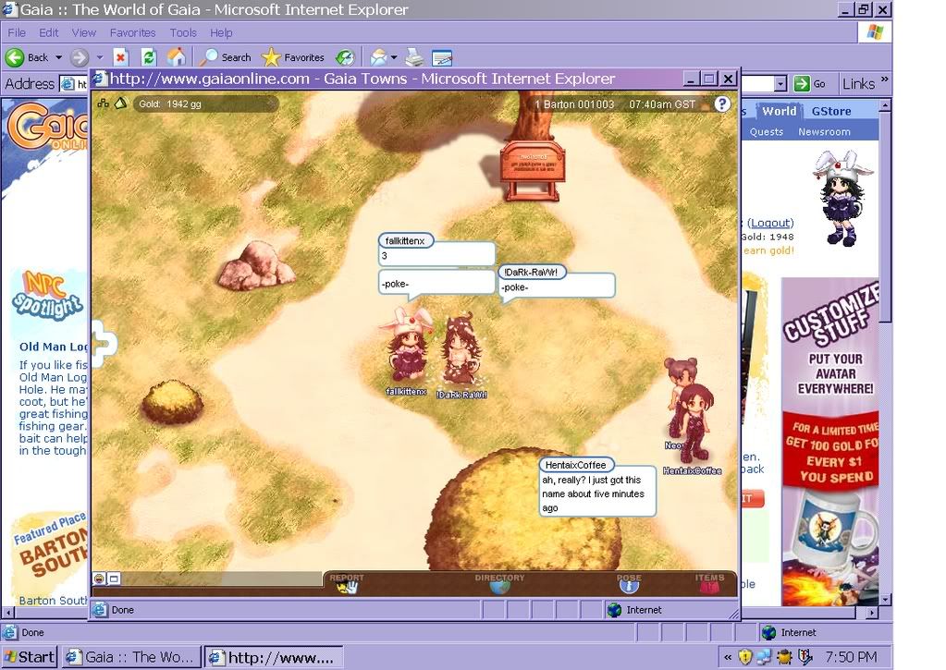Toggle the Gaia Towns sound speaker icon
Viewport: 946px width, 670px height.
click(120, 104)
